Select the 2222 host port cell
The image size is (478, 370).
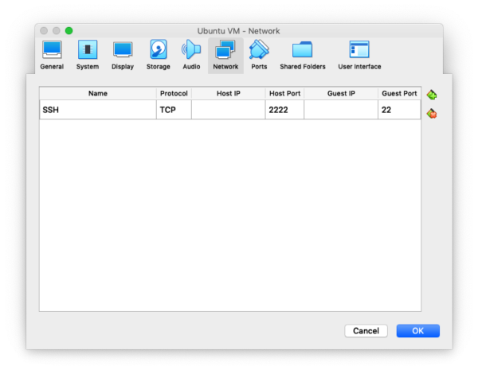coord(284,110)
